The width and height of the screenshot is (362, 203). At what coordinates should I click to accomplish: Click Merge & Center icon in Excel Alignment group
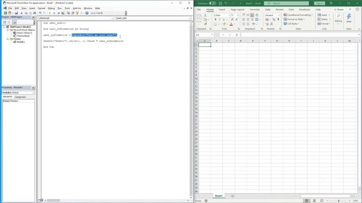[x=257, y=20]
